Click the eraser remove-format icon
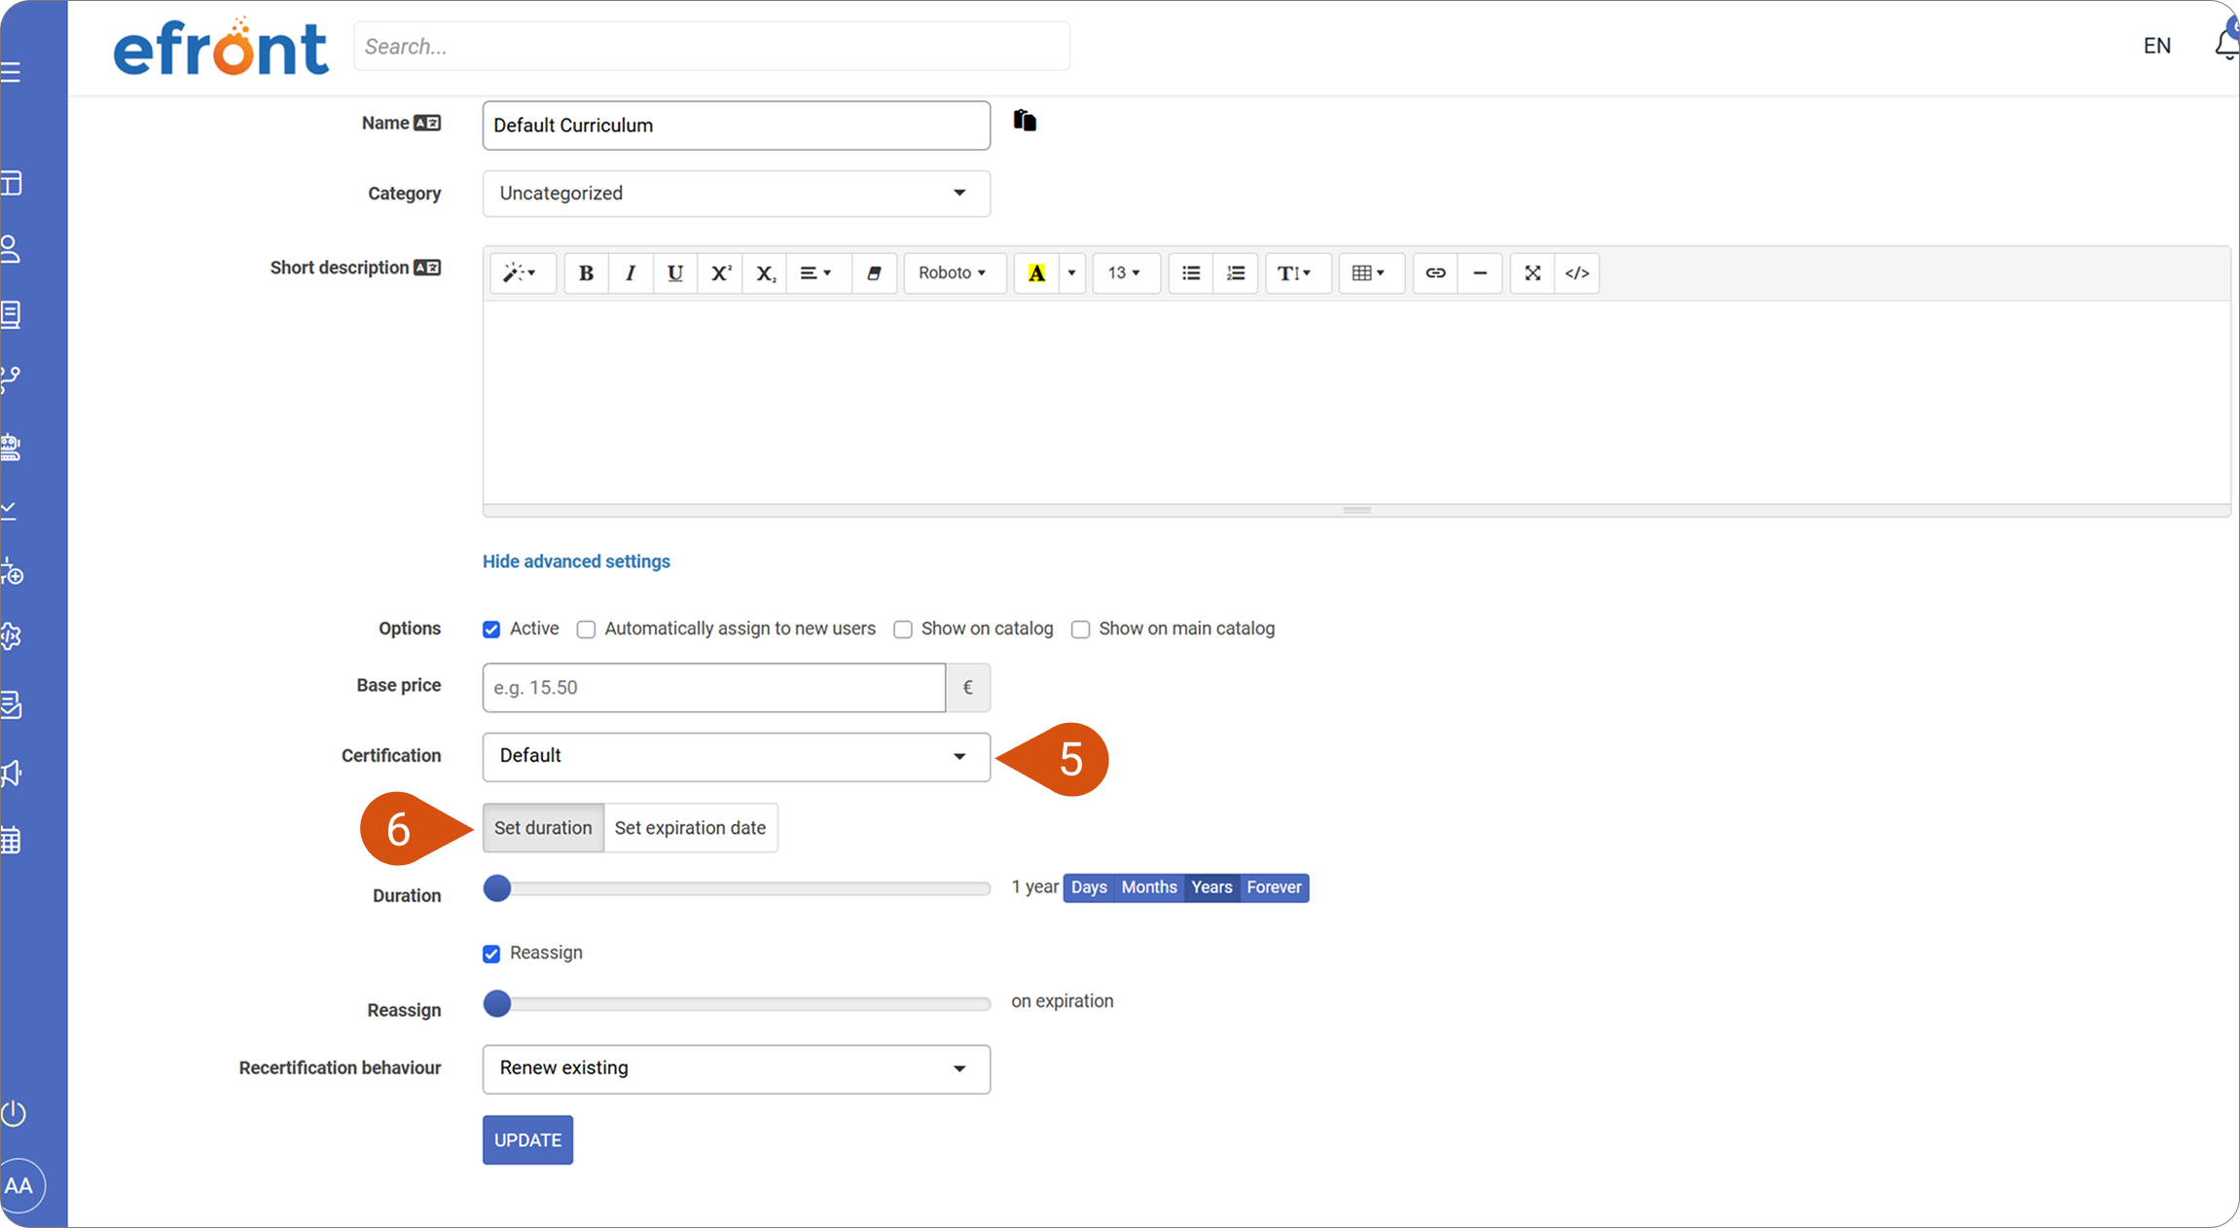 pyautogui.click(x=874, y=273)
